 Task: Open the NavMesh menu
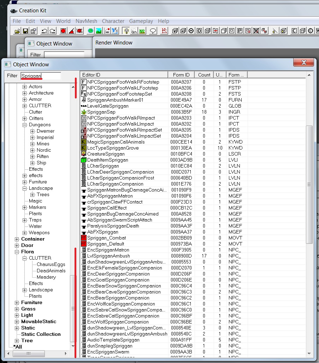[86, 21]
